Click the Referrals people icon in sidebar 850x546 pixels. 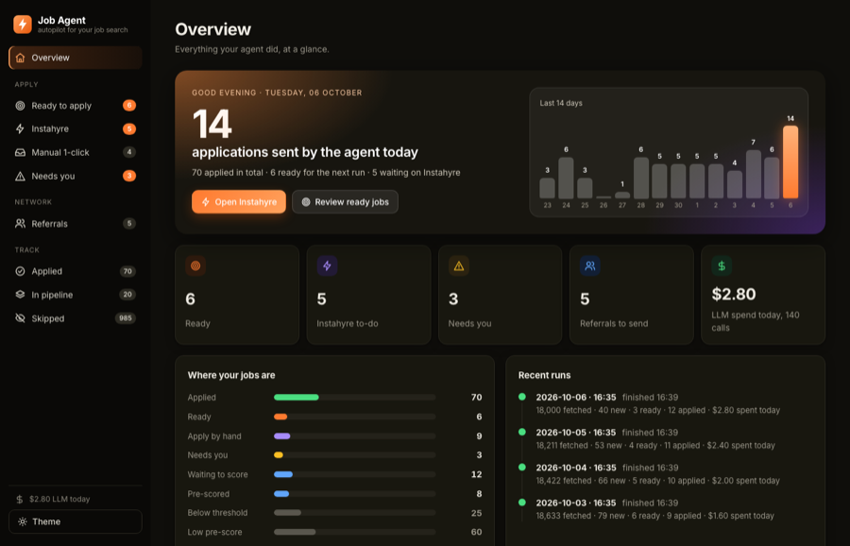click(x=20, y=223)
